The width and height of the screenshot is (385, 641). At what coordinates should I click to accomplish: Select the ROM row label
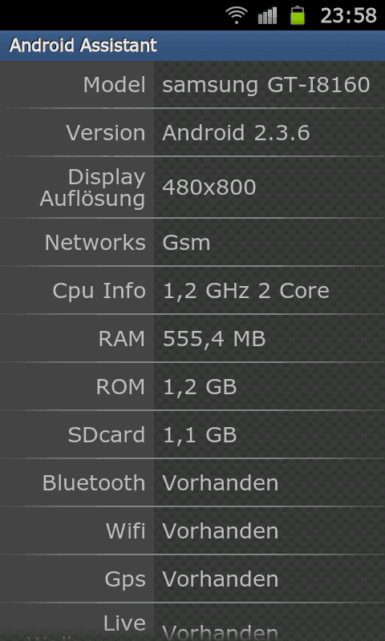pos(120,387)
